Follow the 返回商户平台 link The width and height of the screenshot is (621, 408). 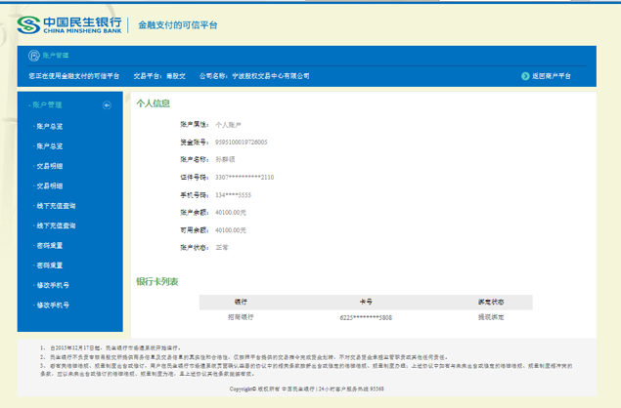coord(551,76)
